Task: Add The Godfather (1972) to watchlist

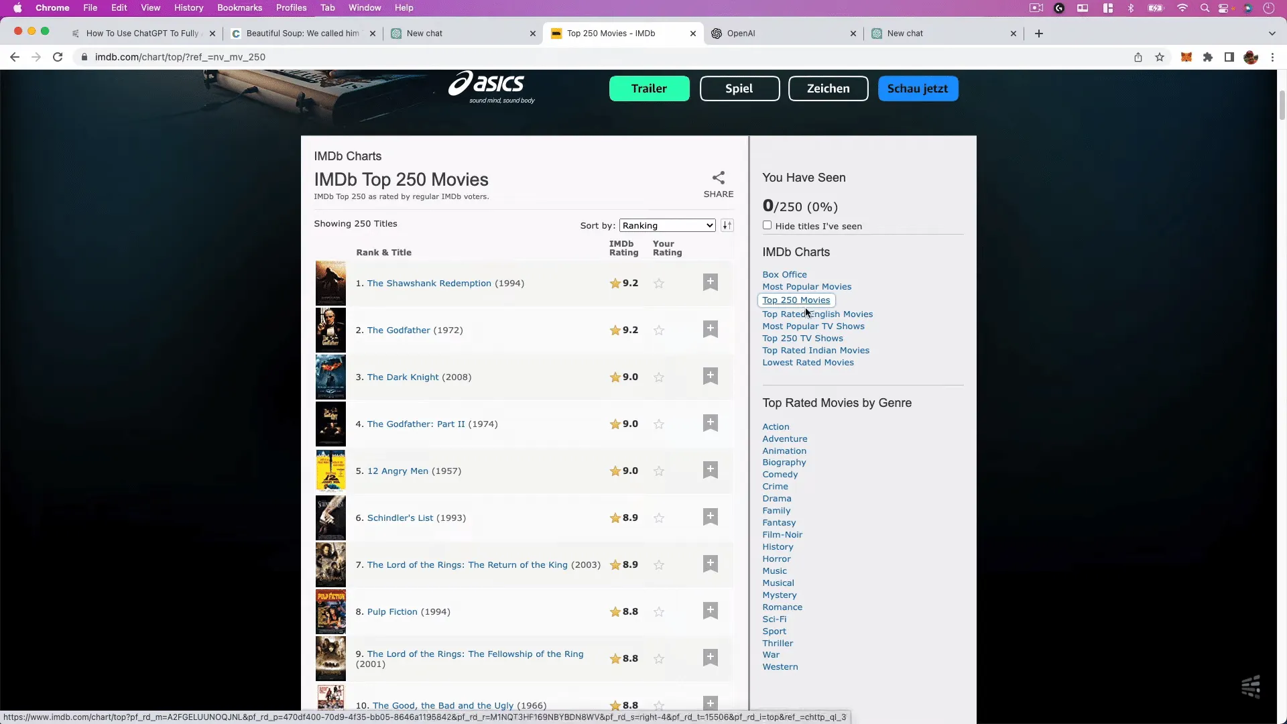Action: click(x=711, y=329)
